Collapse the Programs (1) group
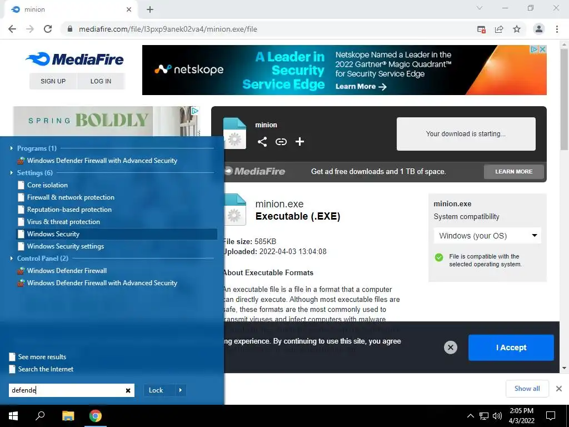Viewport: 569px width, 427px height. click(11, 148)
